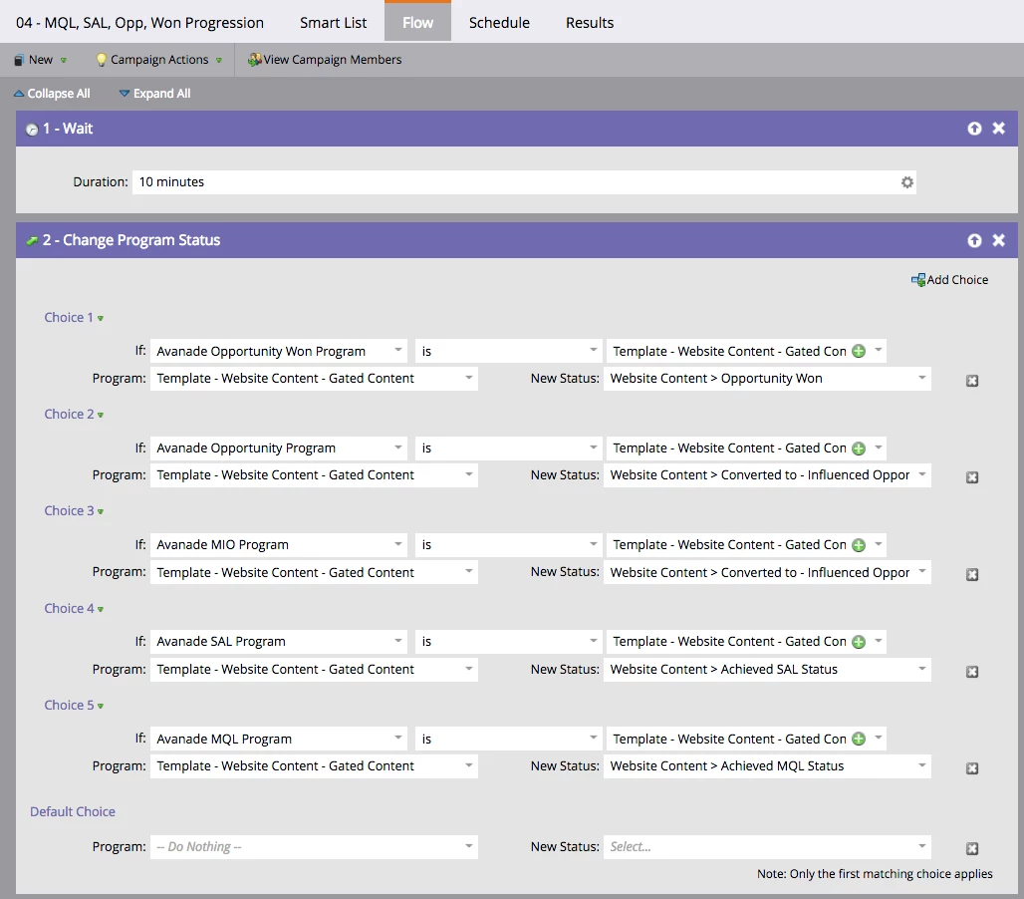Add value with green plus in Choice 1
The width and height of the screenshot is (1024, 899).
tap(859, 352)
